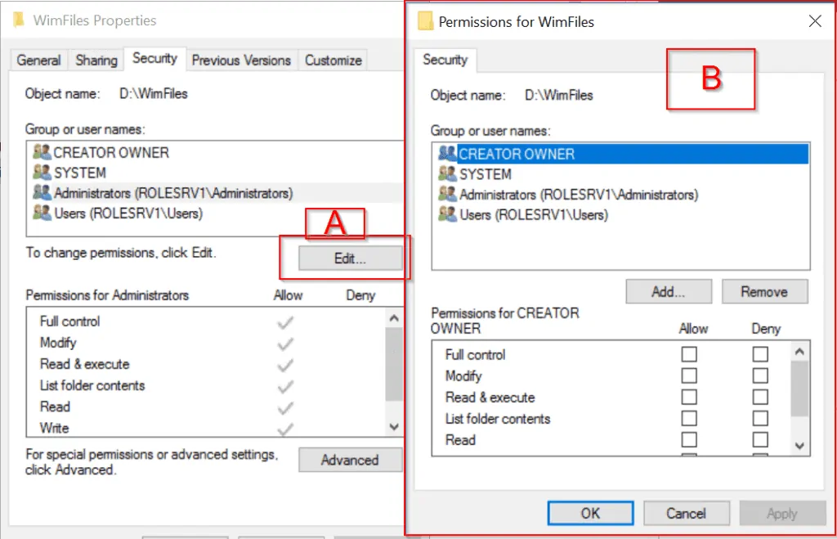The height and width of the screenshot is (539, 837).
Task: Open Advanced security settings
Action: tap(350, 460)
